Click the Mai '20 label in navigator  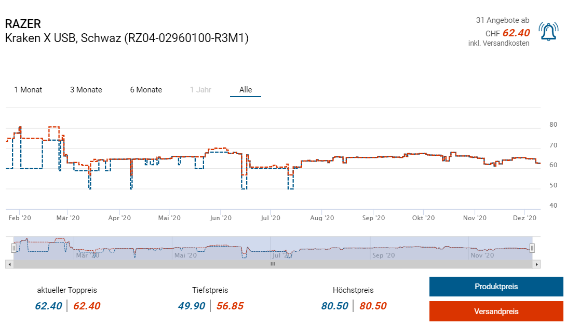point(185,255)
